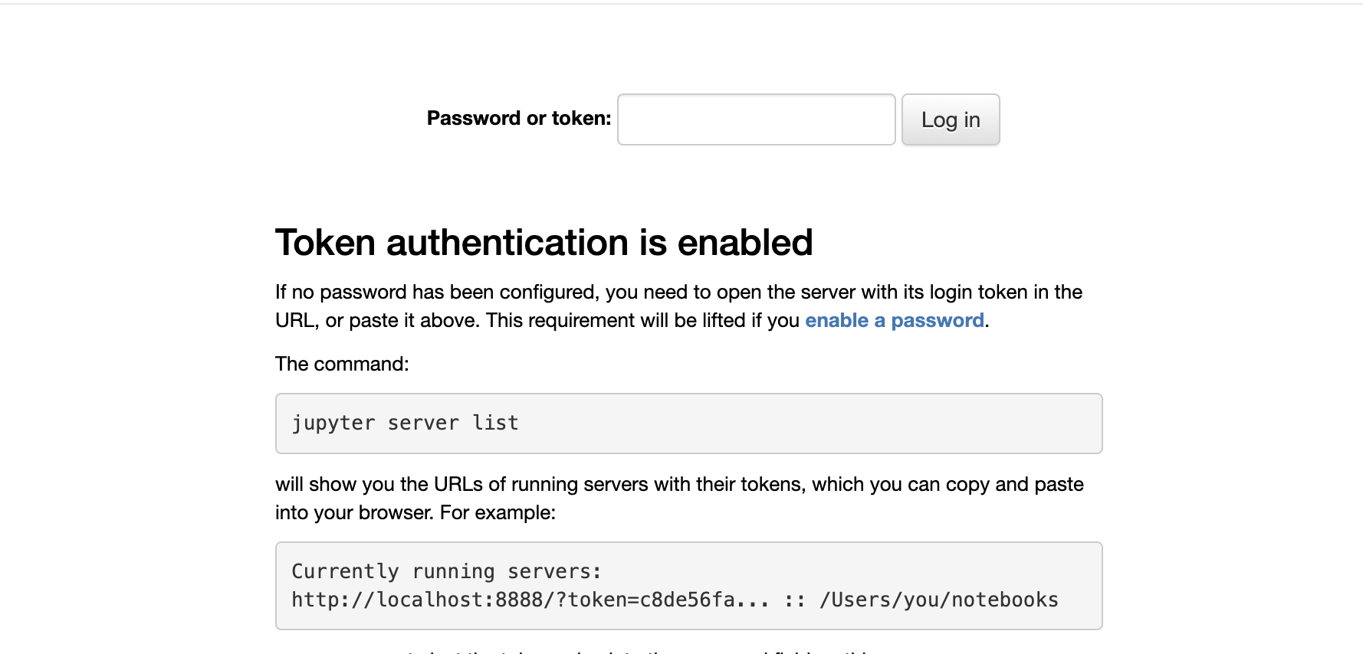Click the 'will show you the URLs' paragraph
The image size is (1363, 654).
(x=679, y=499)
